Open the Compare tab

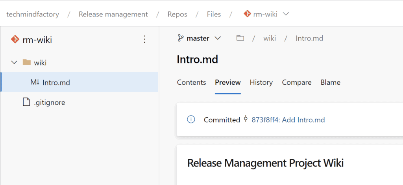coord(297,82)
